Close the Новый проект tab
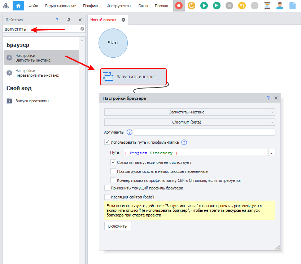 click(123, 20)
